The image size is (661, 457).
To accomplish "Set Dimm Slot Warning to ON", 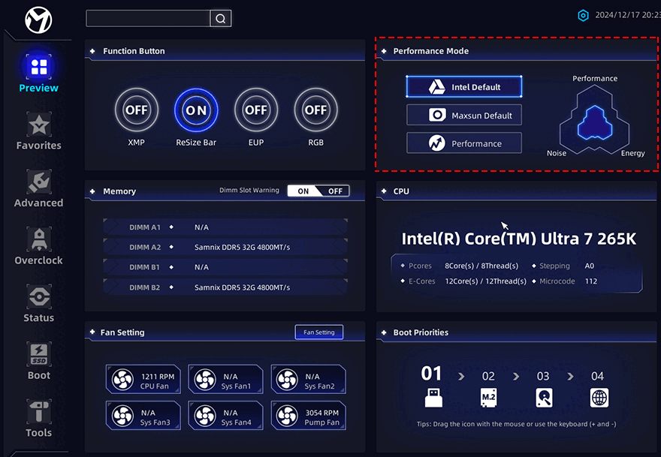I will tap(303, 191).
